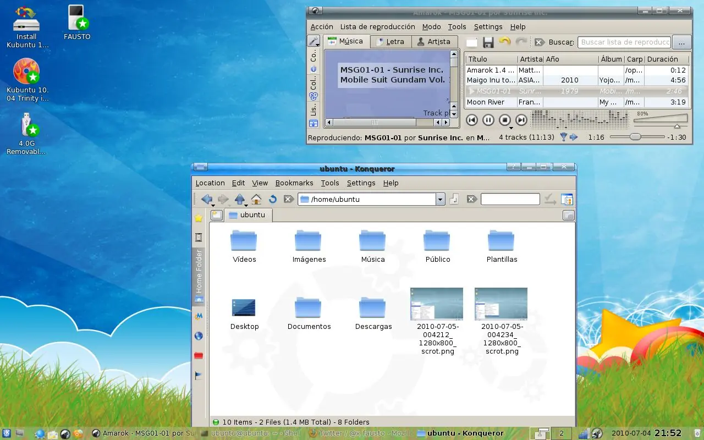Click the close-tab button at tab bar right
This screenshot has height=440, width=704.
pyautogui.click(x=569, y=216)
